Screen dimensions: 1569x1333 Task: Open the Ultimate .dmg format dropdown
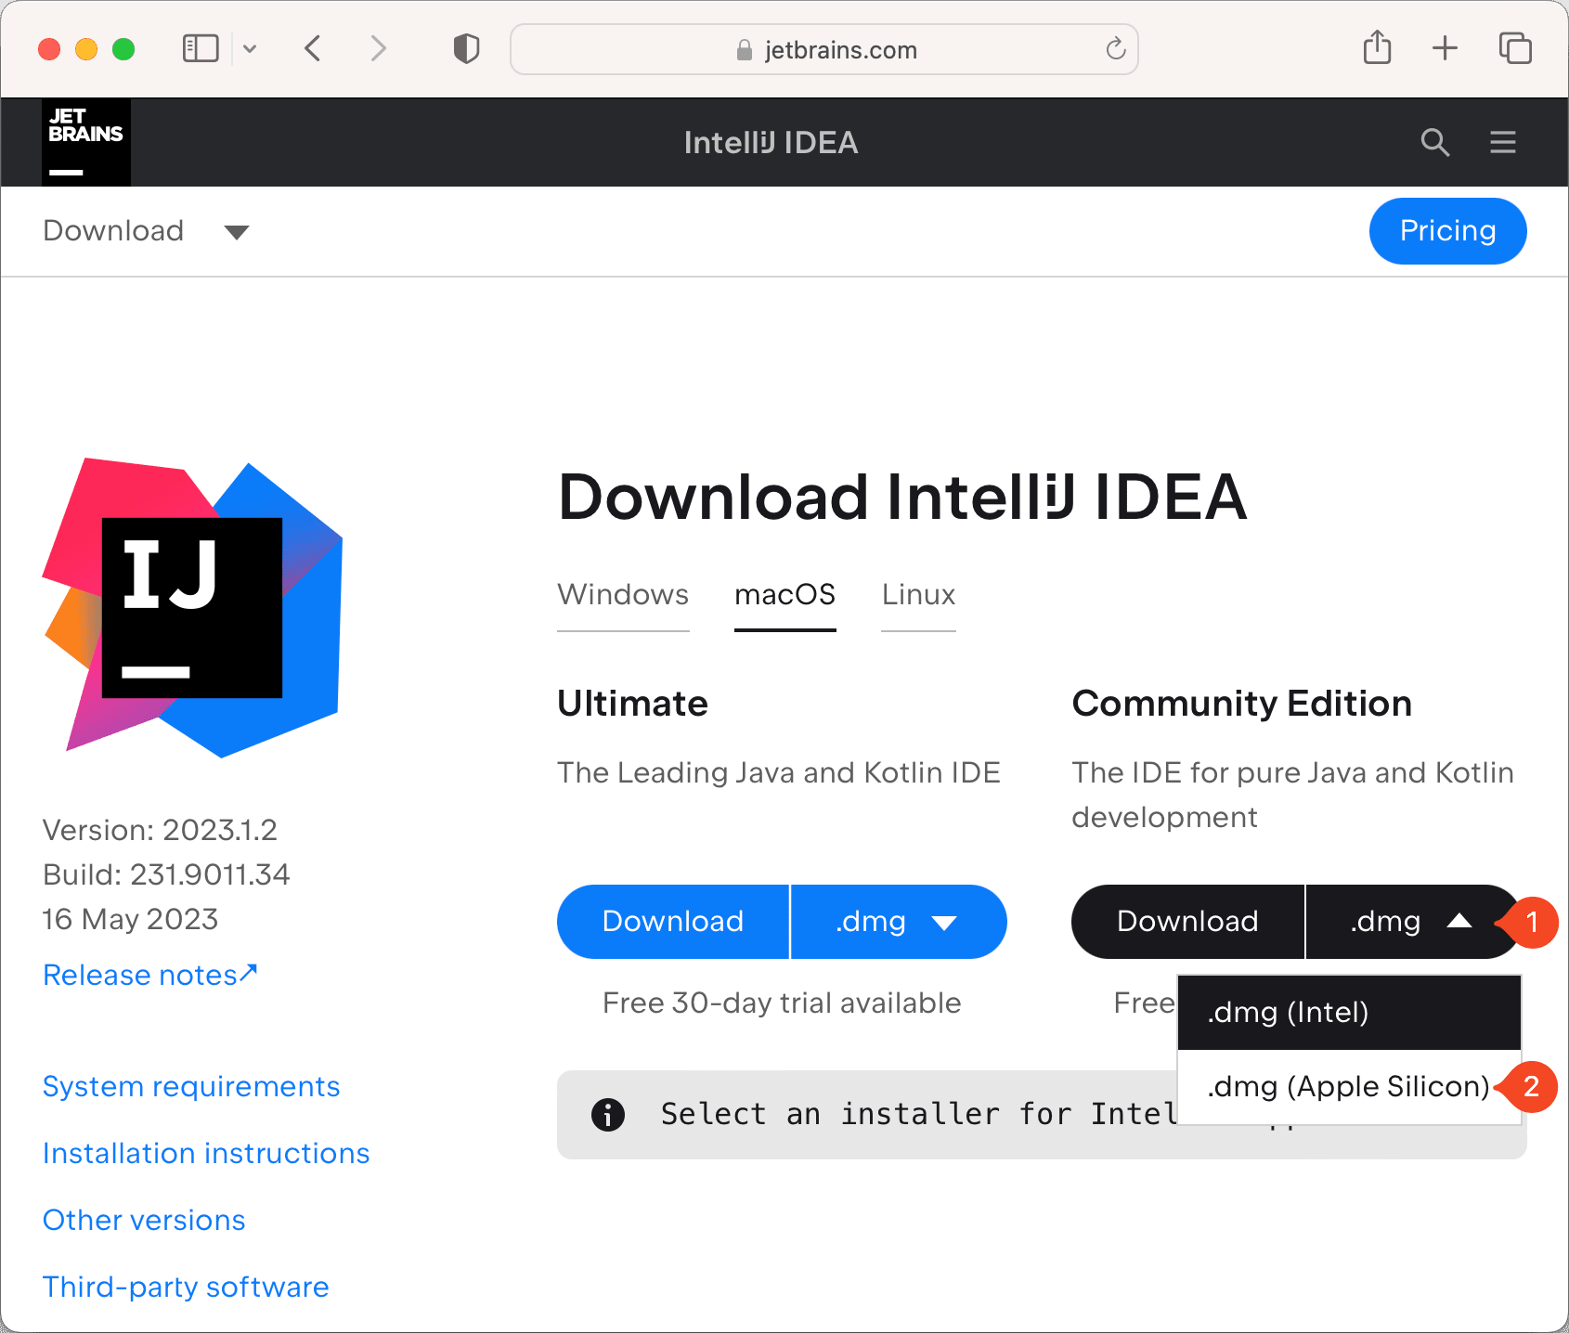pyautogui.click(x=897, y=921)
